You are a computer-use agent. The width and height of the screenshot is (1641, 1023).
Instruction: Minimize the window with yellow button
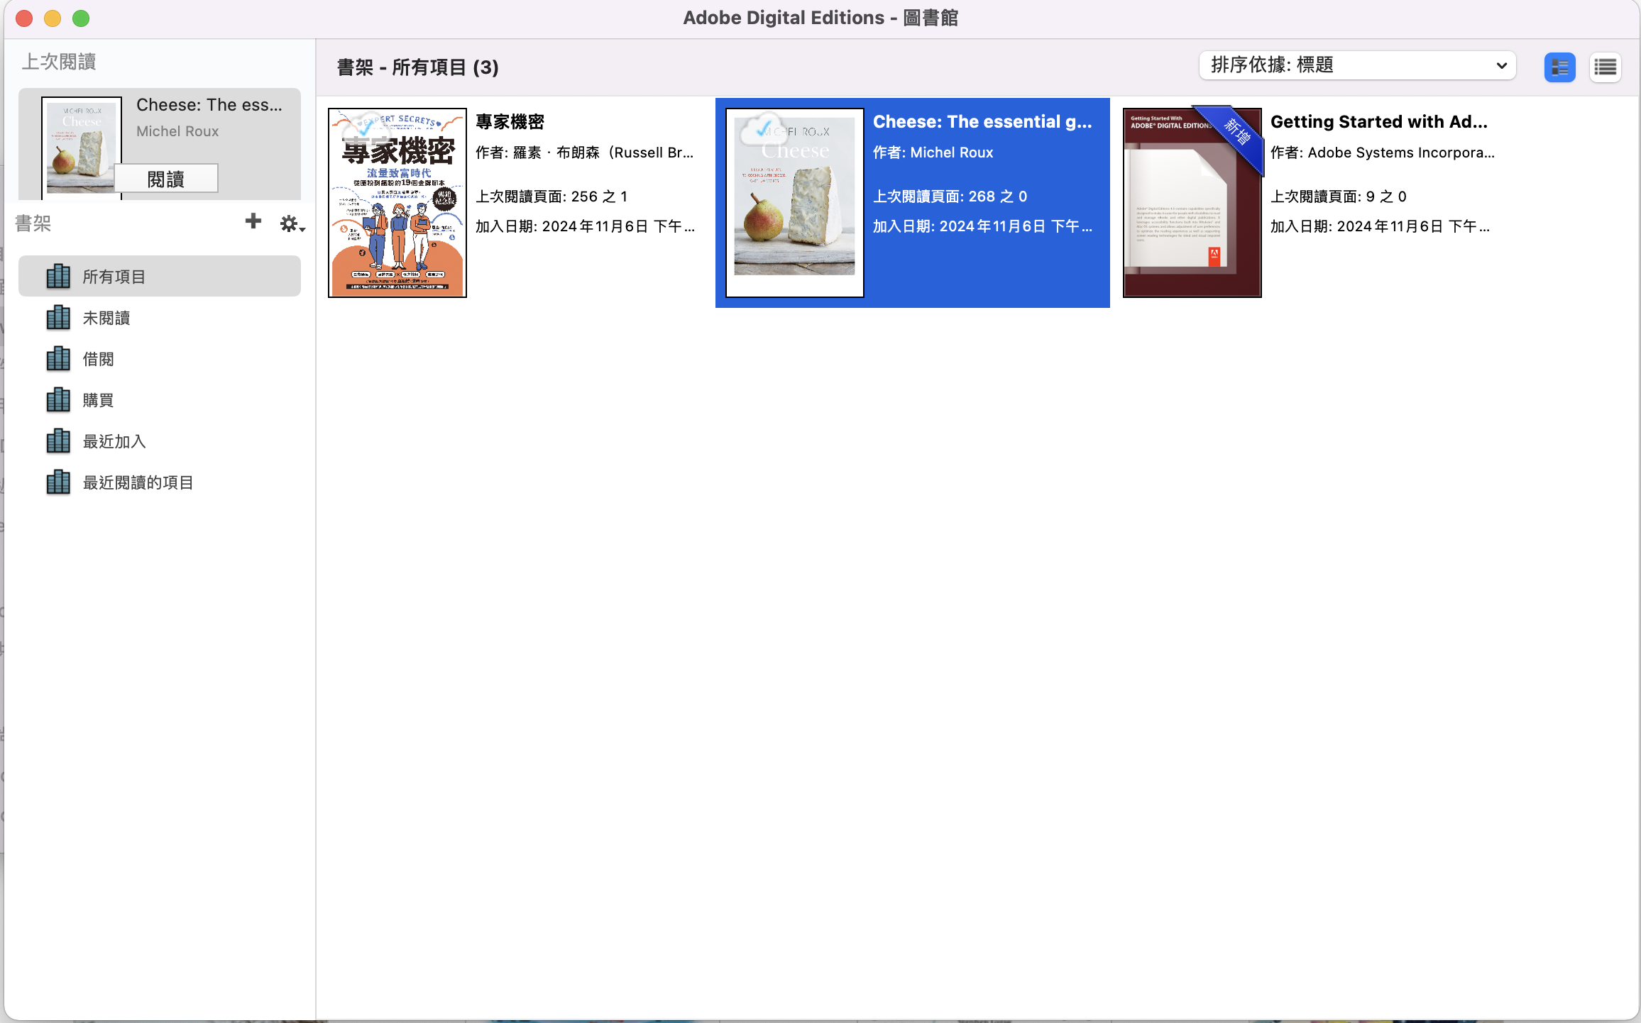coord(53,18)
